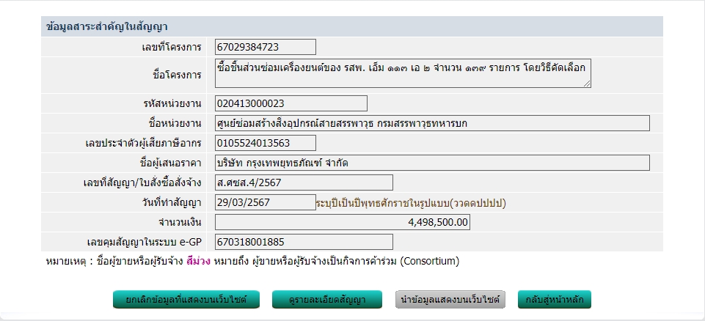Click the วันที่ทำสัญญา date field 29/03/2567

[266, 202]
